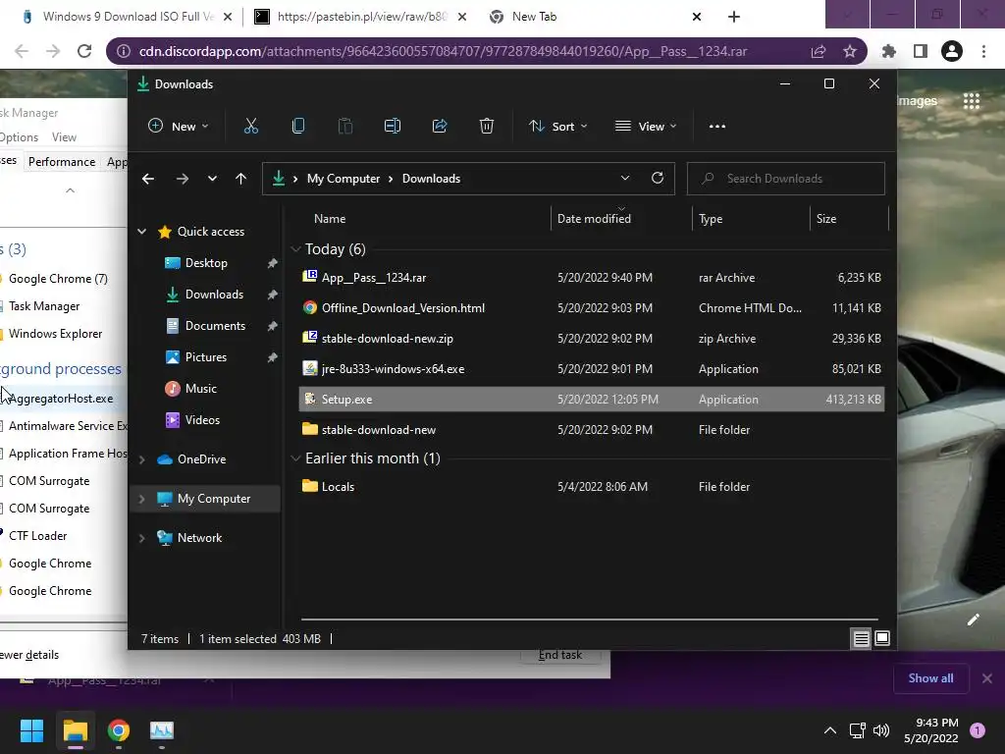Screen dimensions: 1005x754
Task: Refresh the Downloads folder view
Action: [657, 179]
